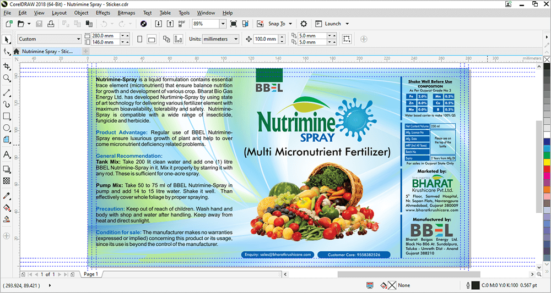Screen dimensions: 551x293
Task: Go to the next page arrow
Action: pyautogui.click(x=60, y=274)
